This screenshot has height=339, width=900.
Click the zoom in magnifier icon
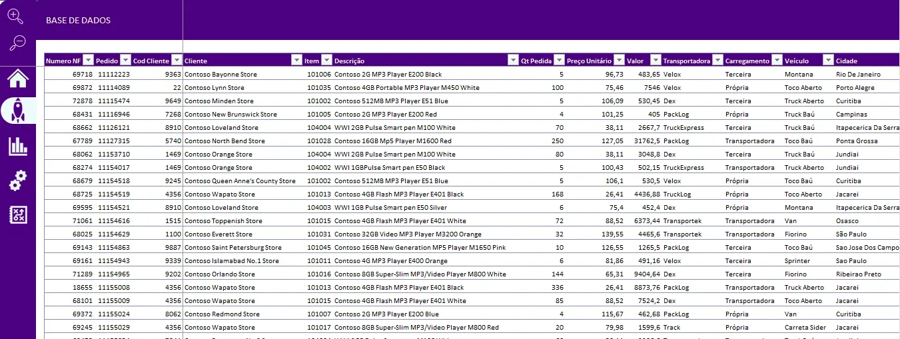tap(15, 17)
